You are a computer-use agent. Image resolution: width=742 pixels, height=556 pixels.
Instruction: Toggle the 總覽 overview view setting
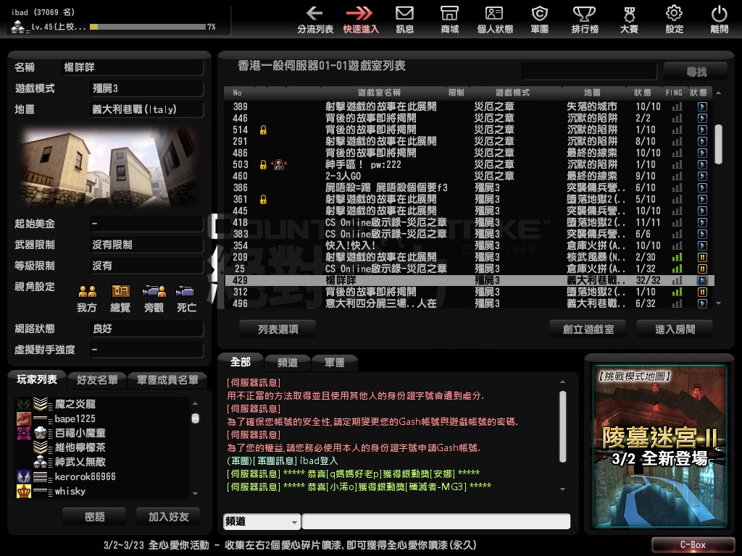click(120, 299)
